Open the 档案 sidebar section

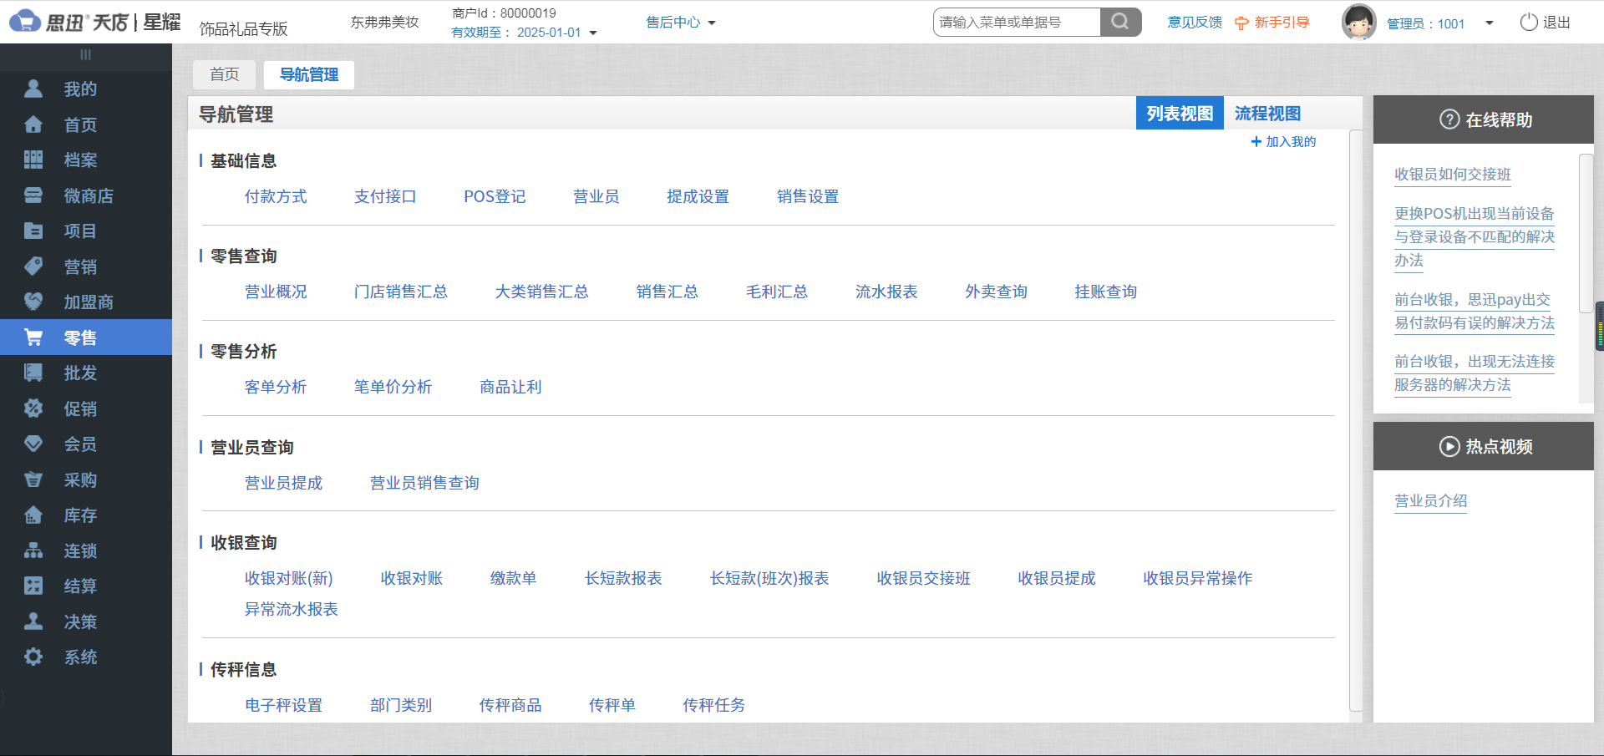pyautogui.click(x=80, y=160)
